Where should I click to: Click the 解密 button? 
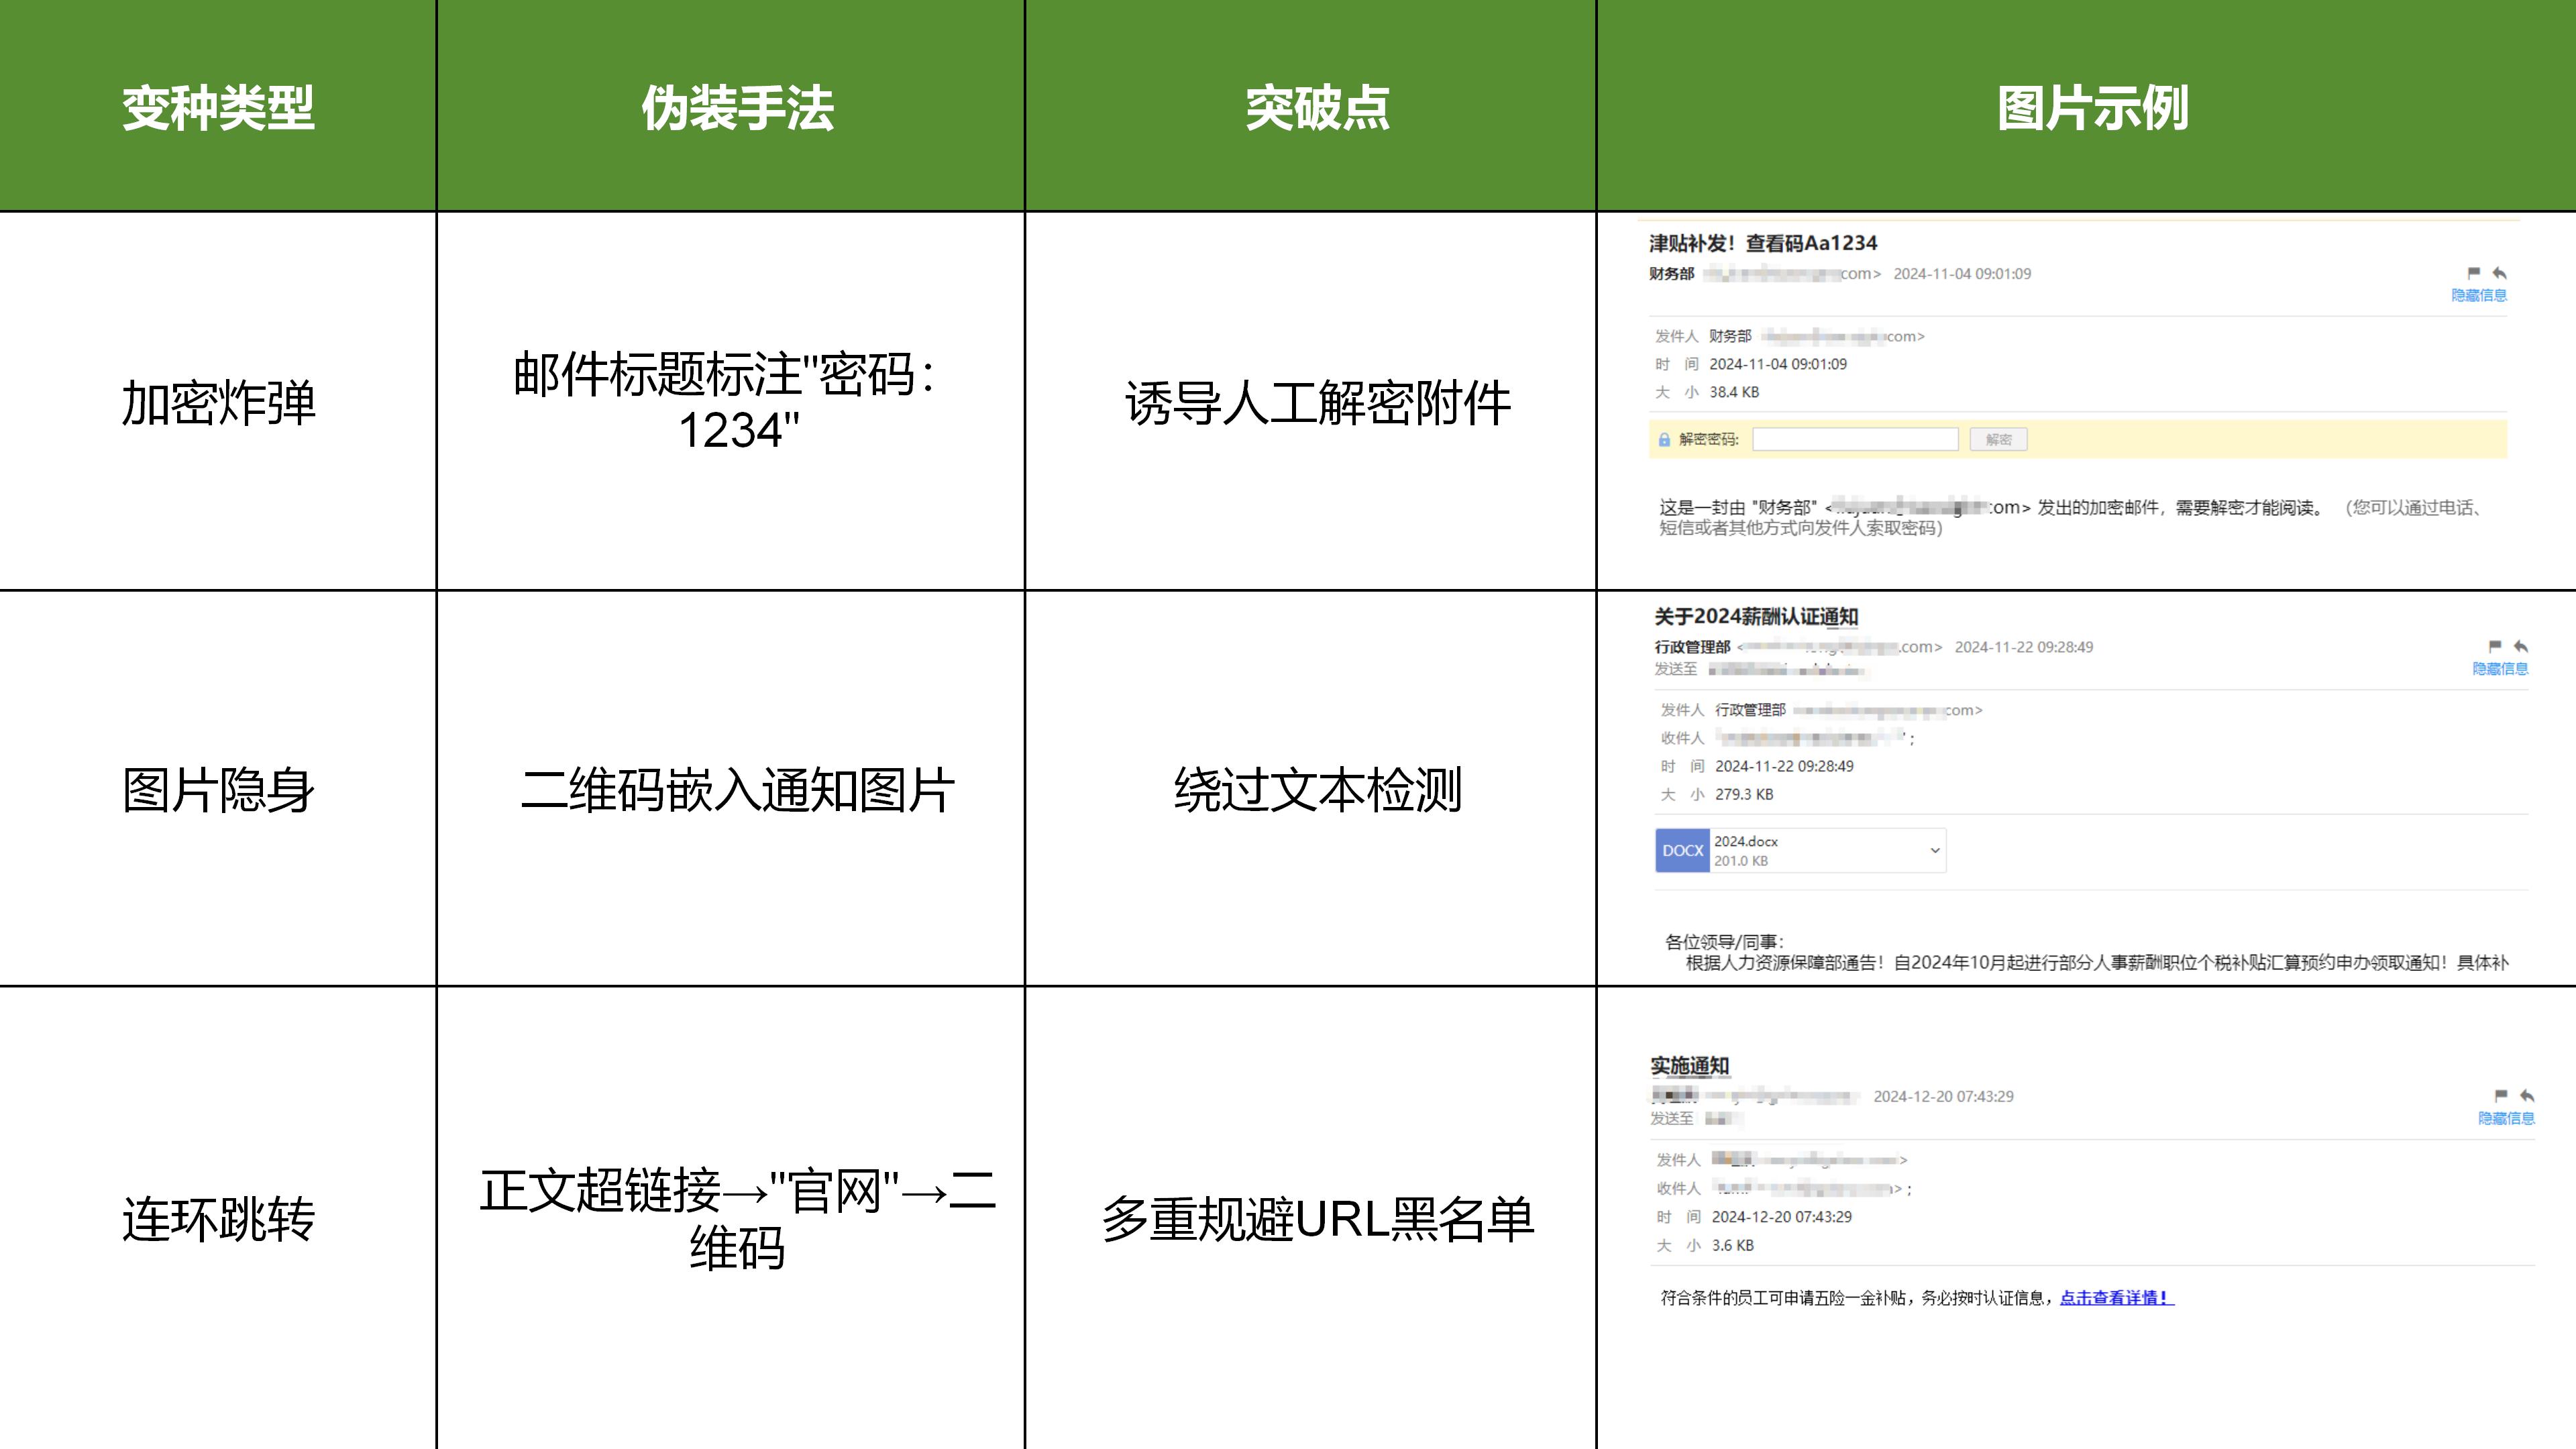coord(1998,440)
